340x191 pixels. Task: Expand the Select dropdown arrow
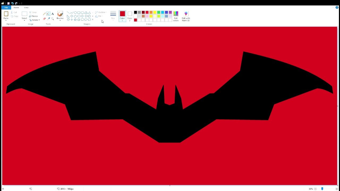(x=24, y=20)
